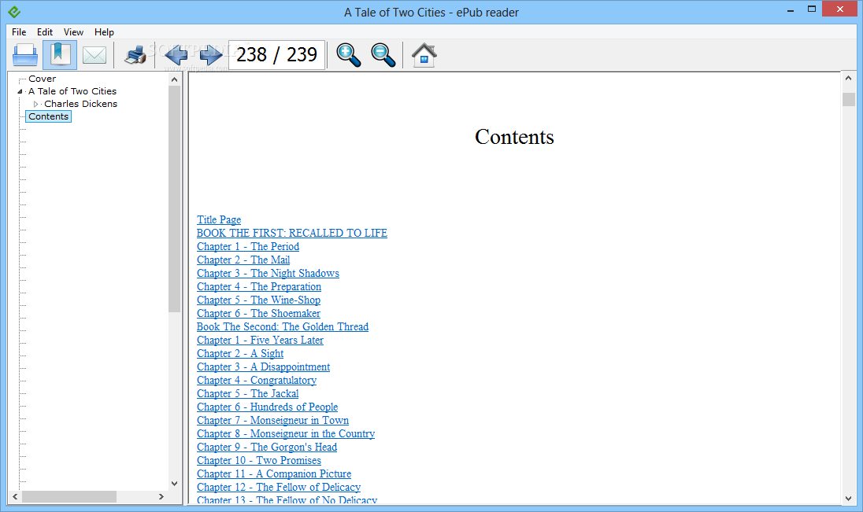The image size is (863, 512).
Task: Open the Title Page link
Action: tap(219, 220)
